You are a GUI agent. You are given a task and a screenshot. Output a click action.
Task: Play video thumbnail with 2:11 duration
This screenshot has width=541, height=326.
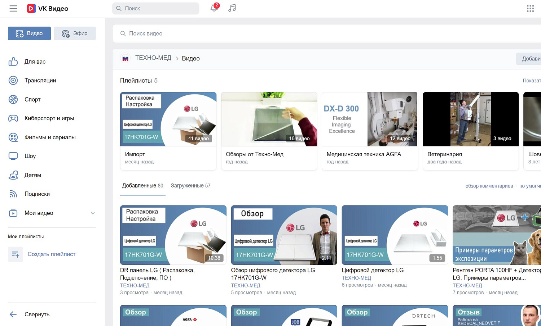(x=284, y=235)
